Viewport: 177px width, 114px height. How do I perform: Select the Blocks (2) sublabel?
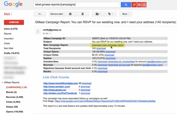point(11,92)
